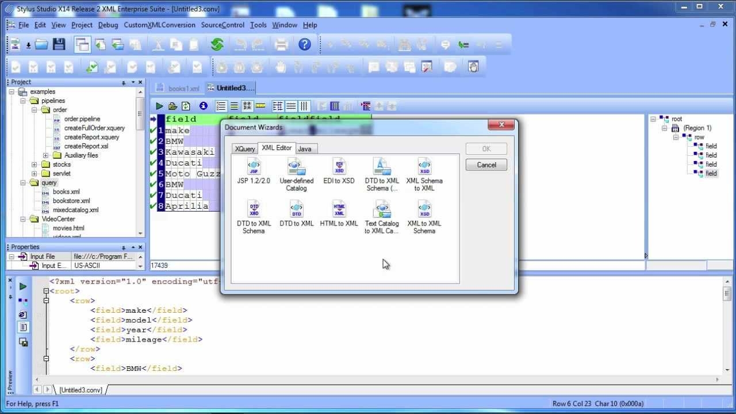
Task: Switch to the Java tab in Document Wizards
Action: coord(305,148)
